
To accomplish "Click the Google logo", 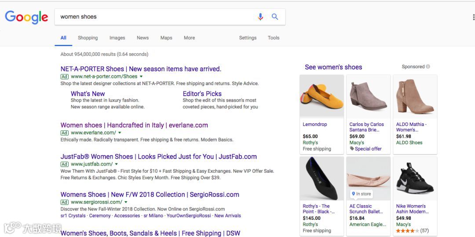I will [26, 17].
